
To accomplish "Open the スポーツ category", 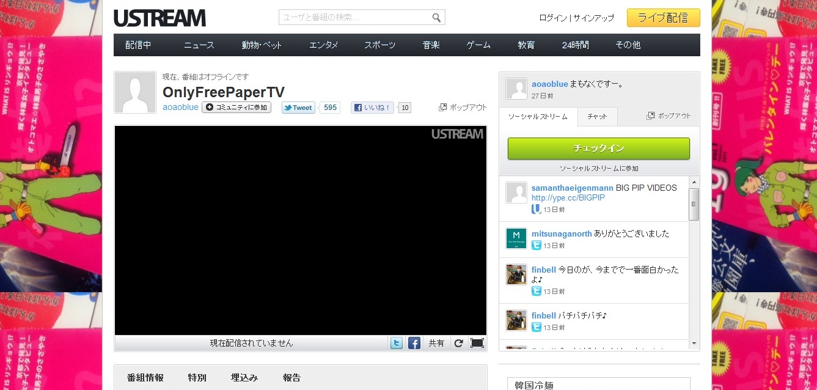I will 379,45.
